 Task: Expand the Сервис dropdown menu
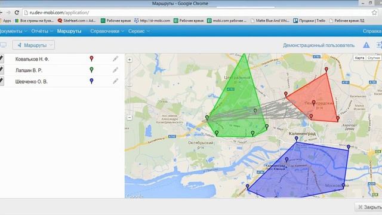[139, 31]
